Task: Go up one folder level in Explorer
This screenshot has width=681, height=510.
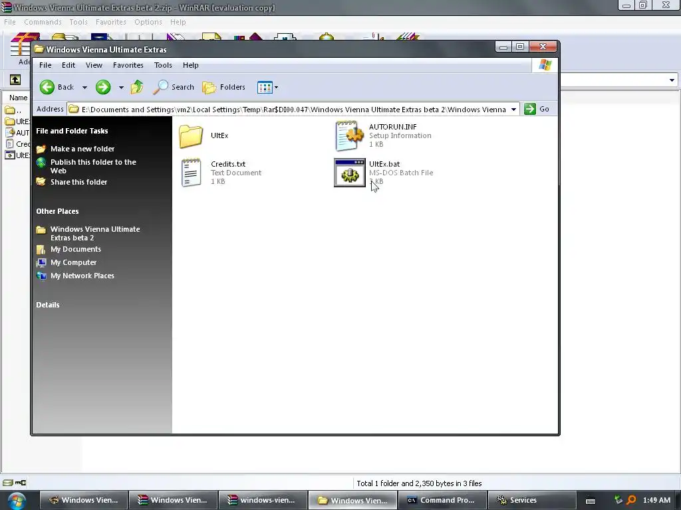Action: pos(137,87)
